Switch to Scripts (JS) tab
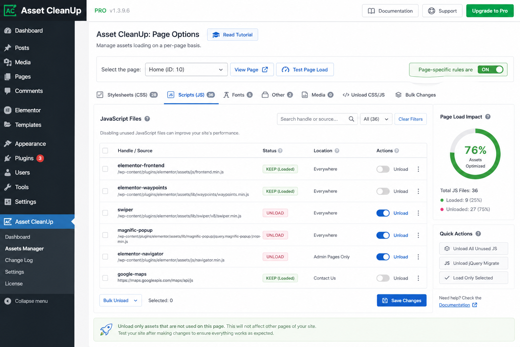520x347 pixels. pos(191,95)
